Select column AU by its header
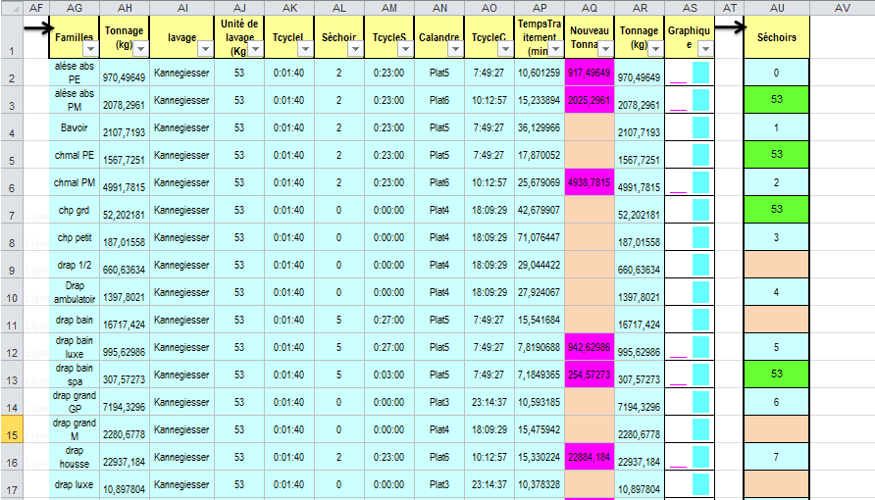This screenshot has height=500, width=875. (x=776, y=8)
